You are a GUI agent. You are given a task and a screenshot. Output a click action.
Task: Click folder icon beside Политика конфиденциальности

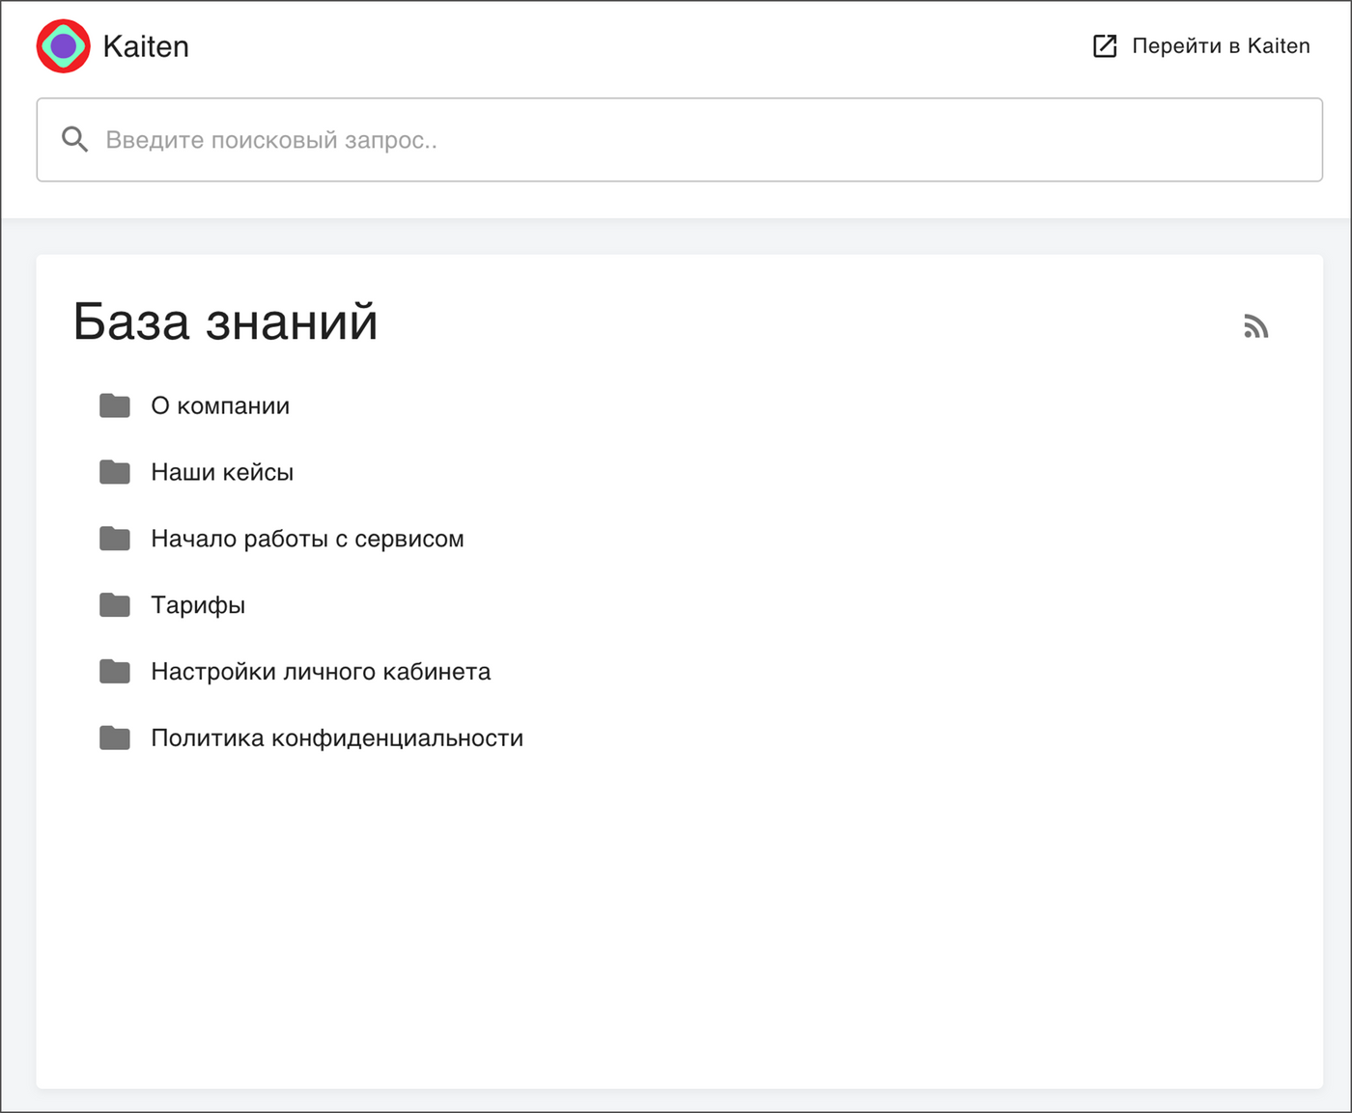(x=115, y=738)
